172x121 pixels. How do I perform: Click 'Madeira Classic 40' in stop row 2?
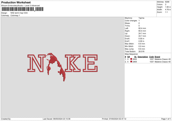click(163, 62)
